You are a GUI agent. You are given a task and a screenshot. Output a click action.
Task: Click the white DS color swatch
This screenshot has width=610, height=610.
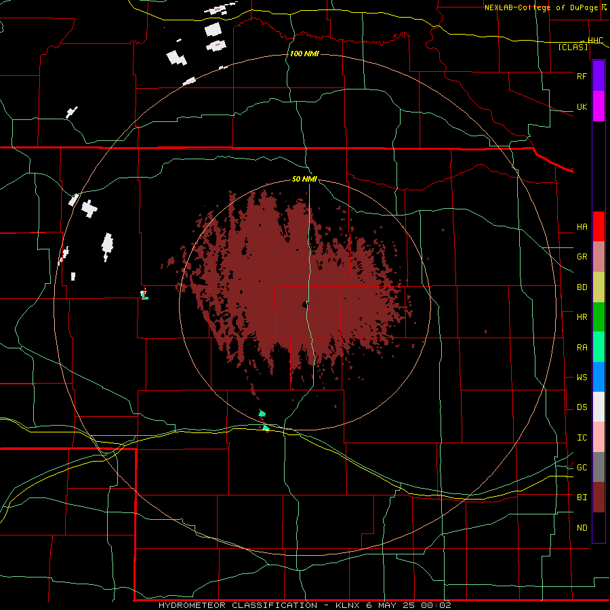point(598,407)
